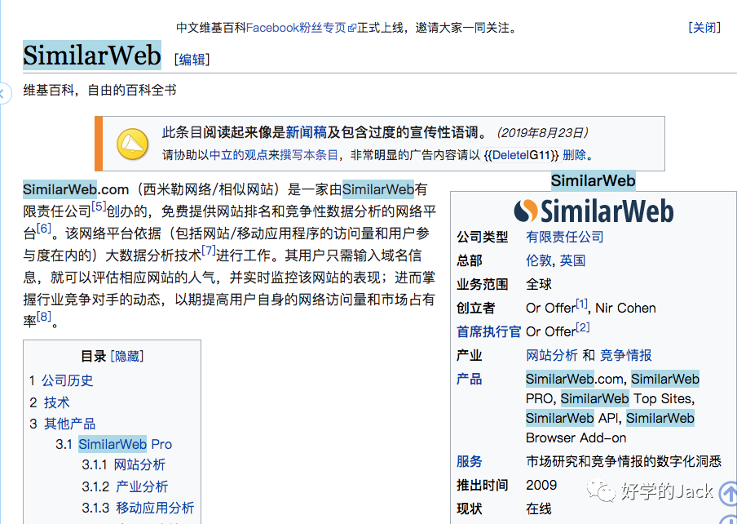
Task: Open the 网站分析 link in 产业 row
Action: point(551,355)
